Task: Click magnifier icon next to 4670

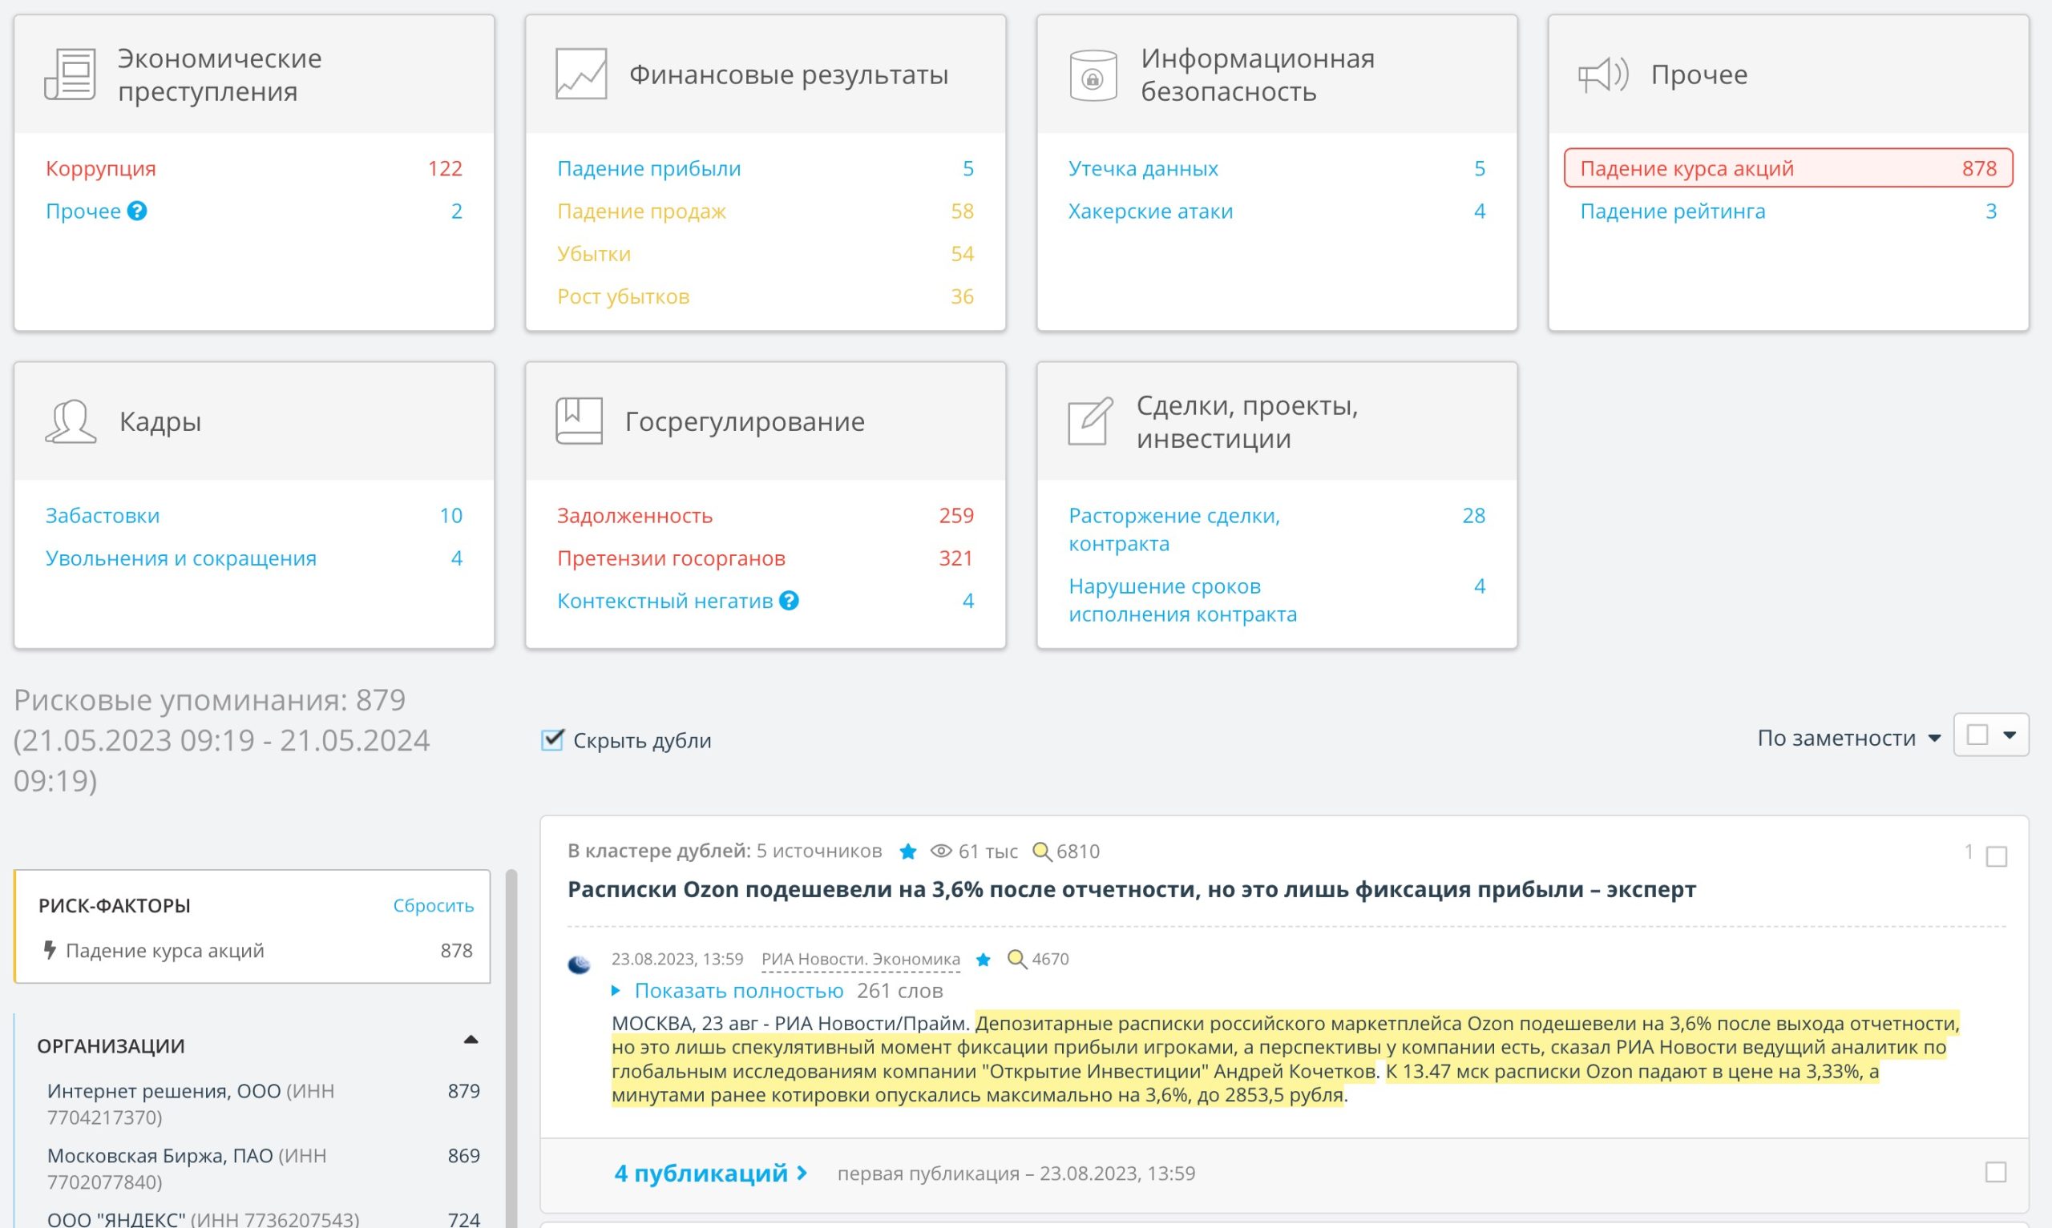Action: coord(1017,960)
